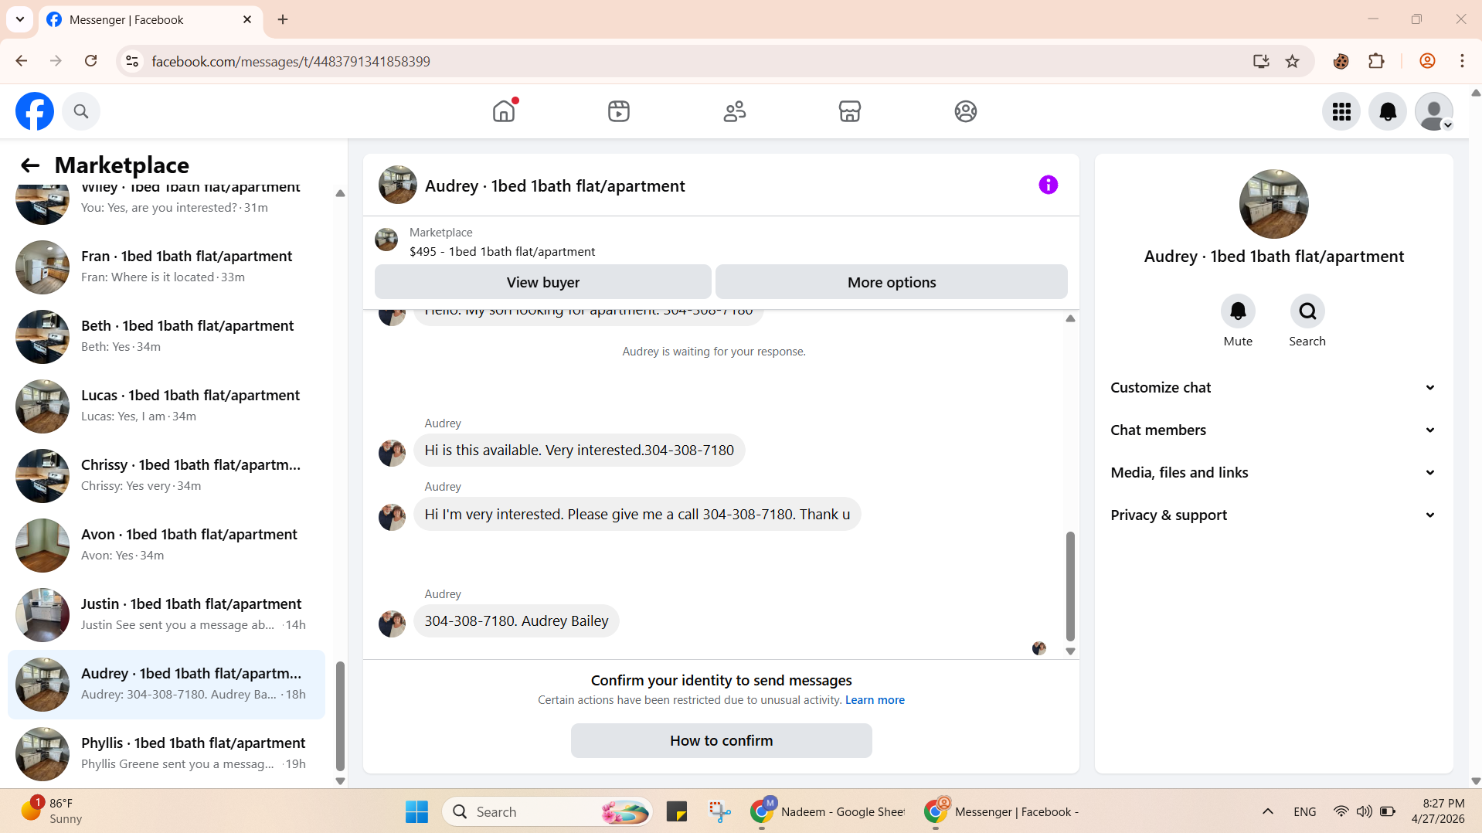The image size is (1482, 833).
Task: Click the address bar URL
Action: [x=291, y=61]
